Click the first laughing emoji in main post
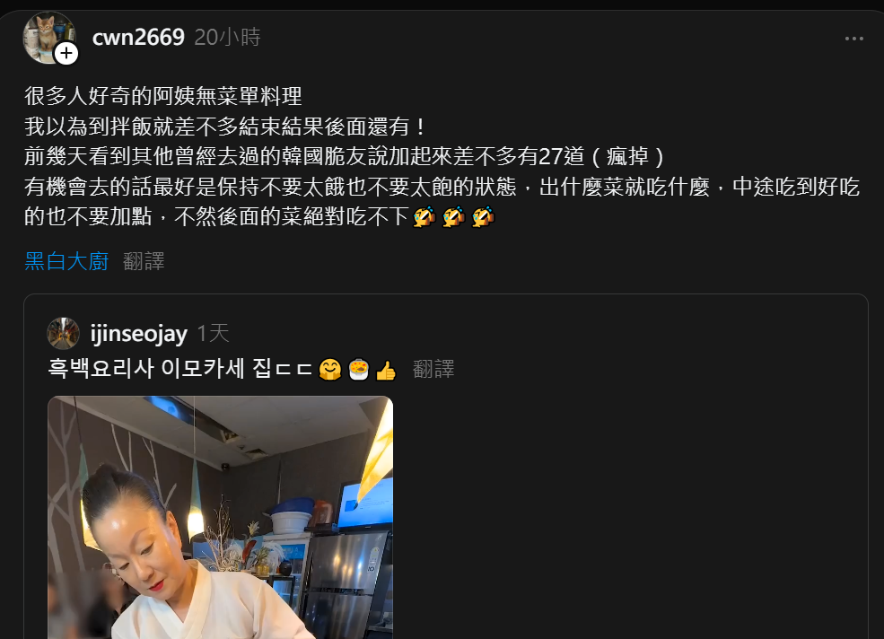This screenshot has width=884, height=639. [x=424, y=216]
